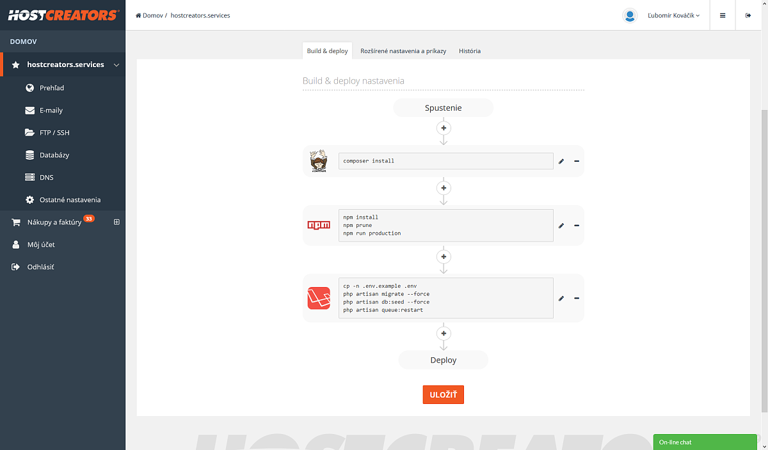
Task: Open the História tab
Action: pyautogui.click(x=470, y=51)
